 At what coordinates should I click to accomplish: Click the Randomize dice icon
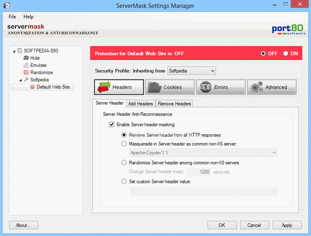26,73
